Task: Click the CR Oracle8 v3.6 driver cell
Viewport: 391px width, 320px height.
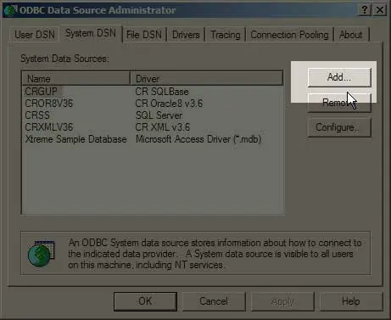Action: pos(169,104)
